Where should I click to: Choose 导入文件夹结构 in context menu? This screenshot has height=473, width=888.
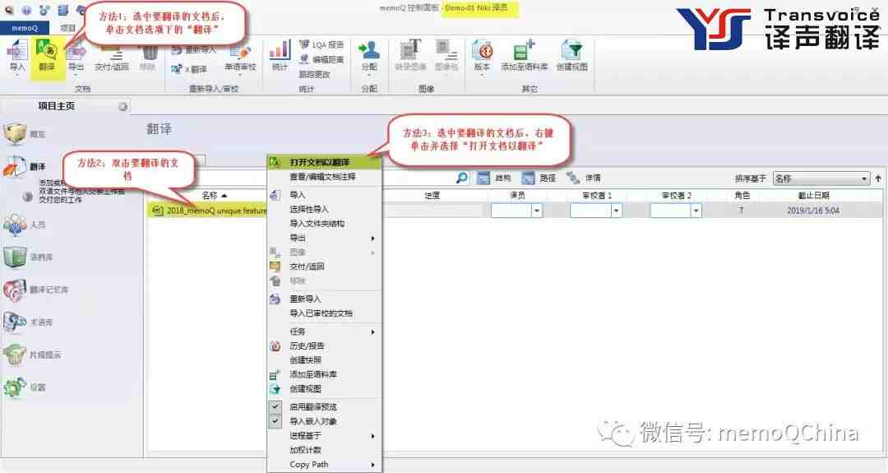click(325, 223)
